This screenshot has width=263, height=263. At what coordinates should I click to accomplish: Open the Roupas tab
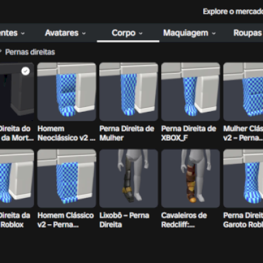pos(248,33)
